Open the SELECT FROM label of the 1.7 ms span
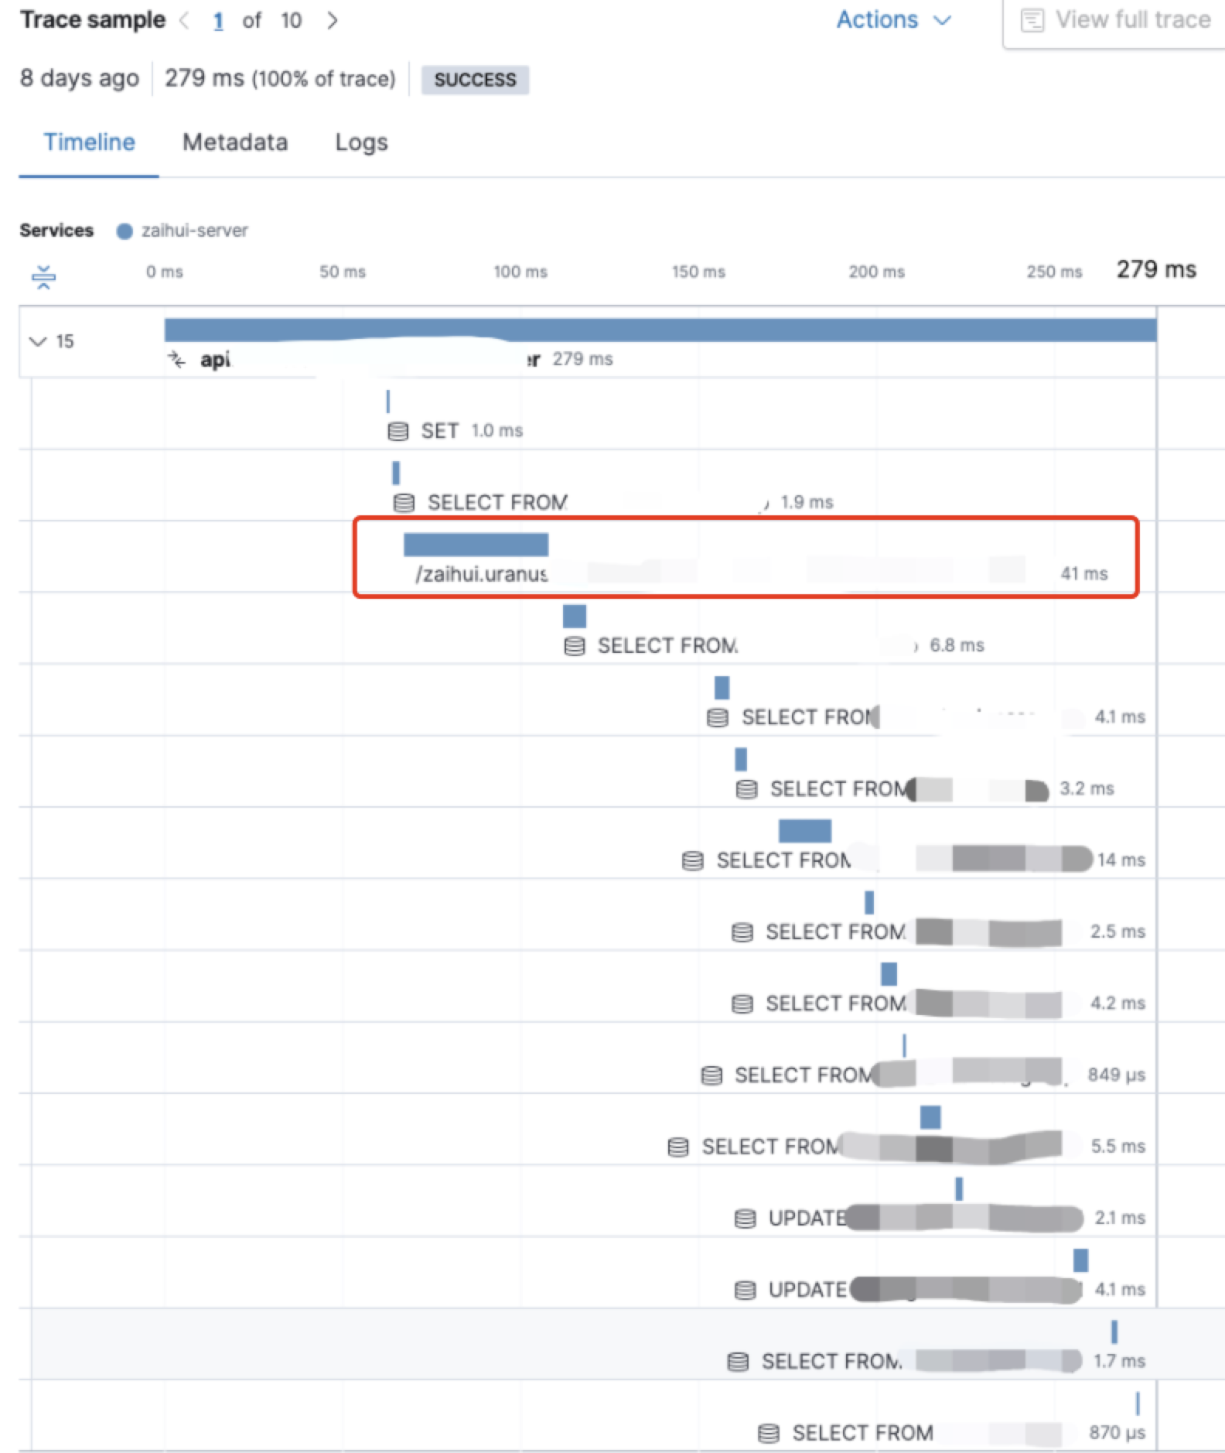The width and height of the screenshot is (1225, 1453). pos(831,1362)
